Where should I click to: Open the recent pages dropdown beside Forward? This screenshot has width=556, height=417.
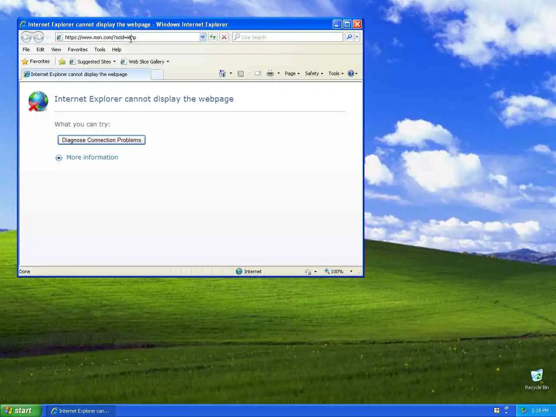tap(48, 37)
